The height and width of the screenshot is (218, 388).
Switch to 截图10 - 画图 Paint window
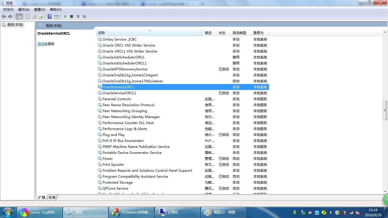tap(224, 212)
